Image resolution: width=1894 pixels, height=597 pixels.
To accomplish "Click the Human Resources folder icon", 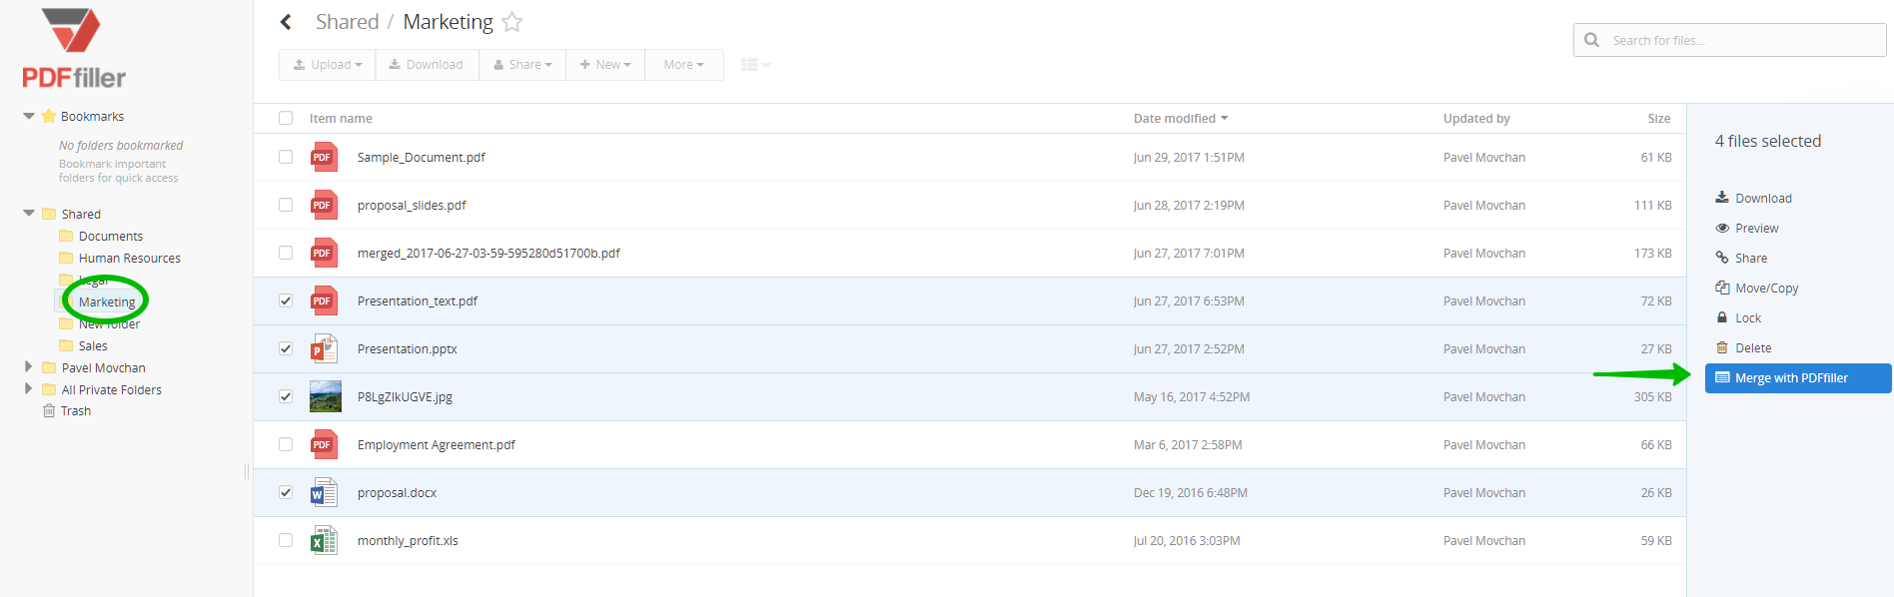I will (66, 258).
